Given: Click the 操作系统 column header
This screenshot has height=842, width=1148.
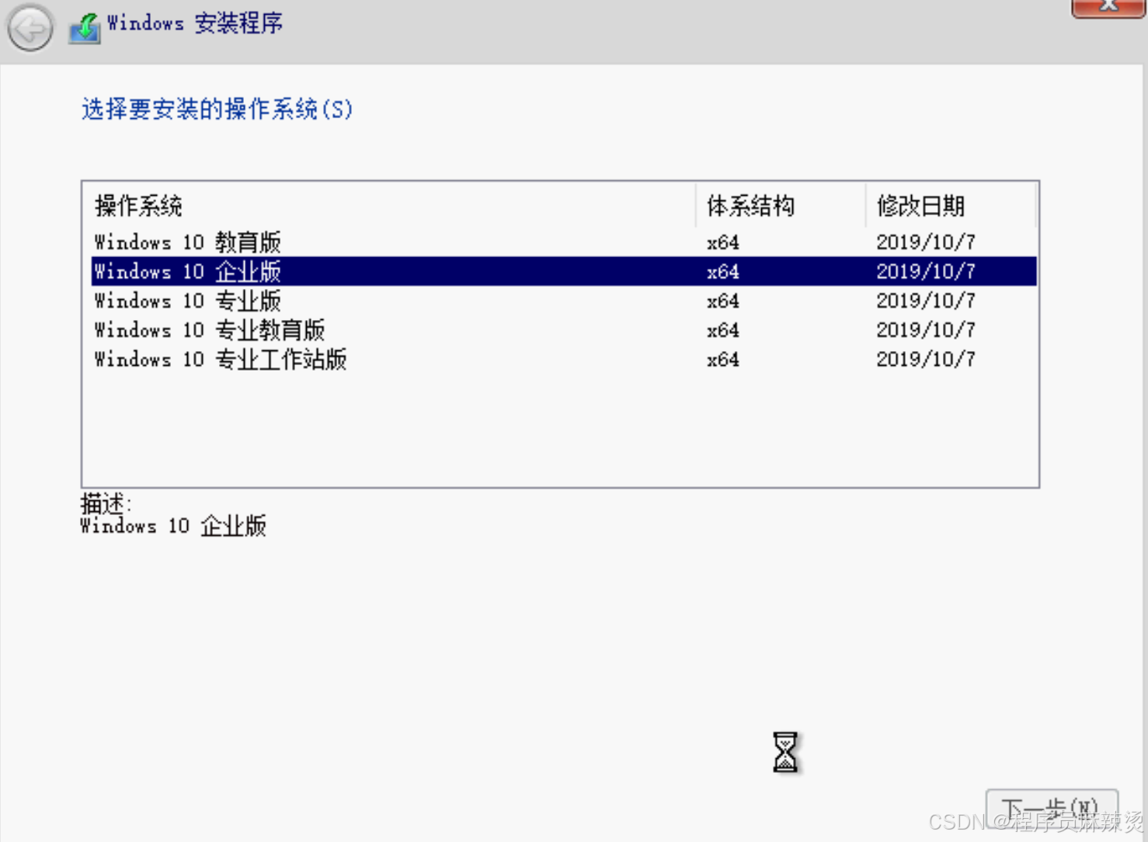Looking at the screenshot, I should pyautogui.click(x=389, y=206).
